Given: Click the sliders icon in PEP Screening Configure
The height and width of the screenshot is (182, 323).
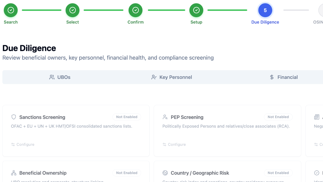Looking at the screenshot, I should coord(165,145).
